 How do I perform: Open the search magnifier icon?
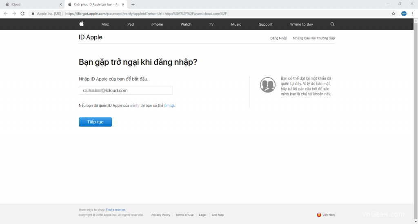(332, 24)
